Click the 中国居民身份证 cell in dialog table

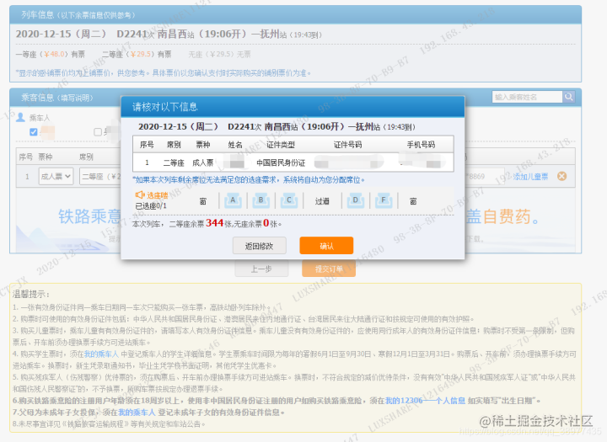pyautogui.click(x=281, y=162)
